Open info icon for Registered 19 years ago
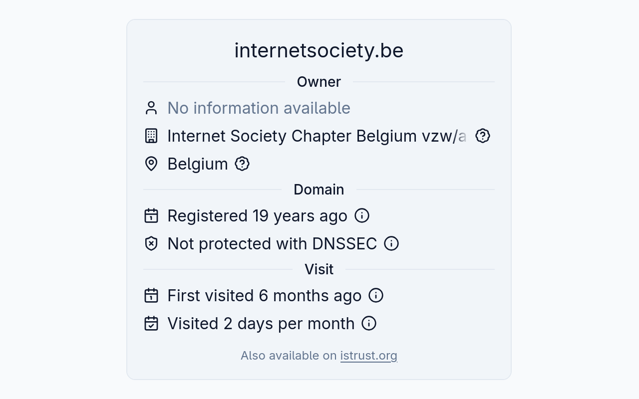This screenshot has width=639, height=399. tap(362, 215)
